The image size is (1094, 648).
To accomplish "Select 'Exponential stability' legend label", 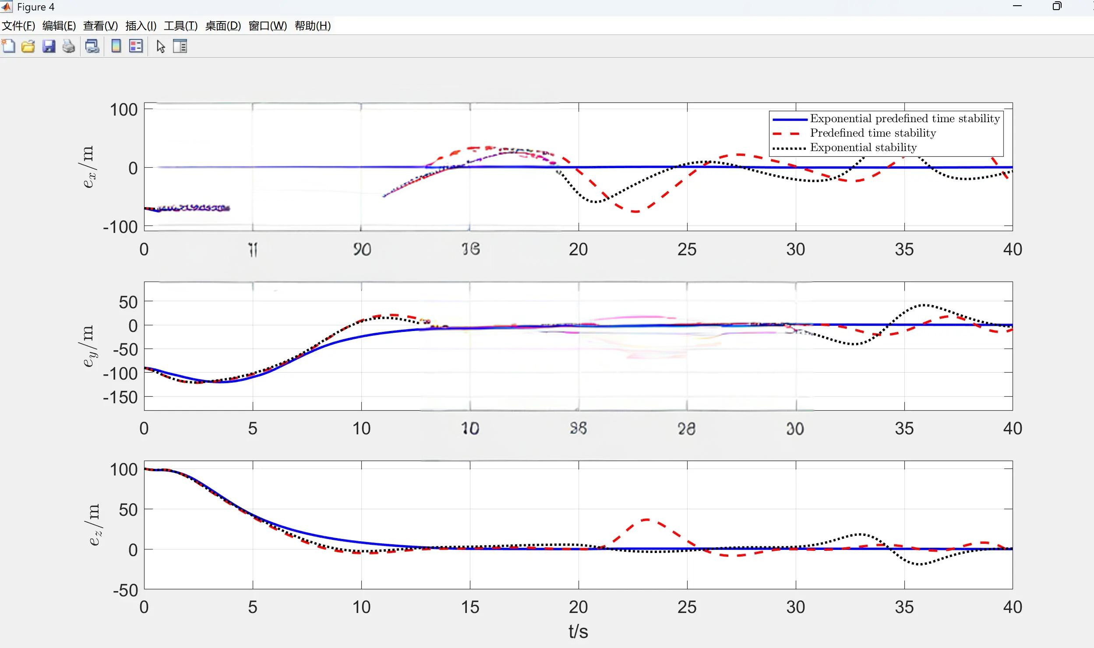I will [x=863, y=148].
